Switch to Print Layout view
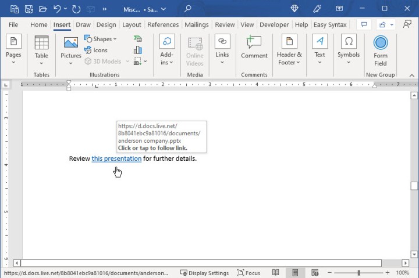419x278 pixels. point(295,273)
